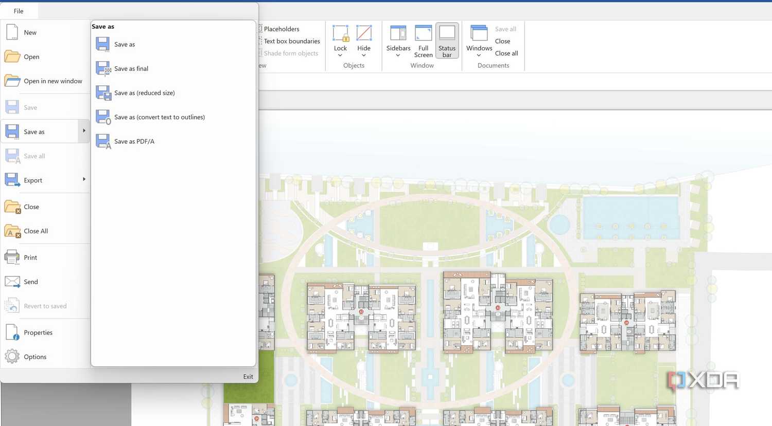This screenshot has width=772, height=426.
Task: Click the Exit button
Action: click(x=248, y=377)
